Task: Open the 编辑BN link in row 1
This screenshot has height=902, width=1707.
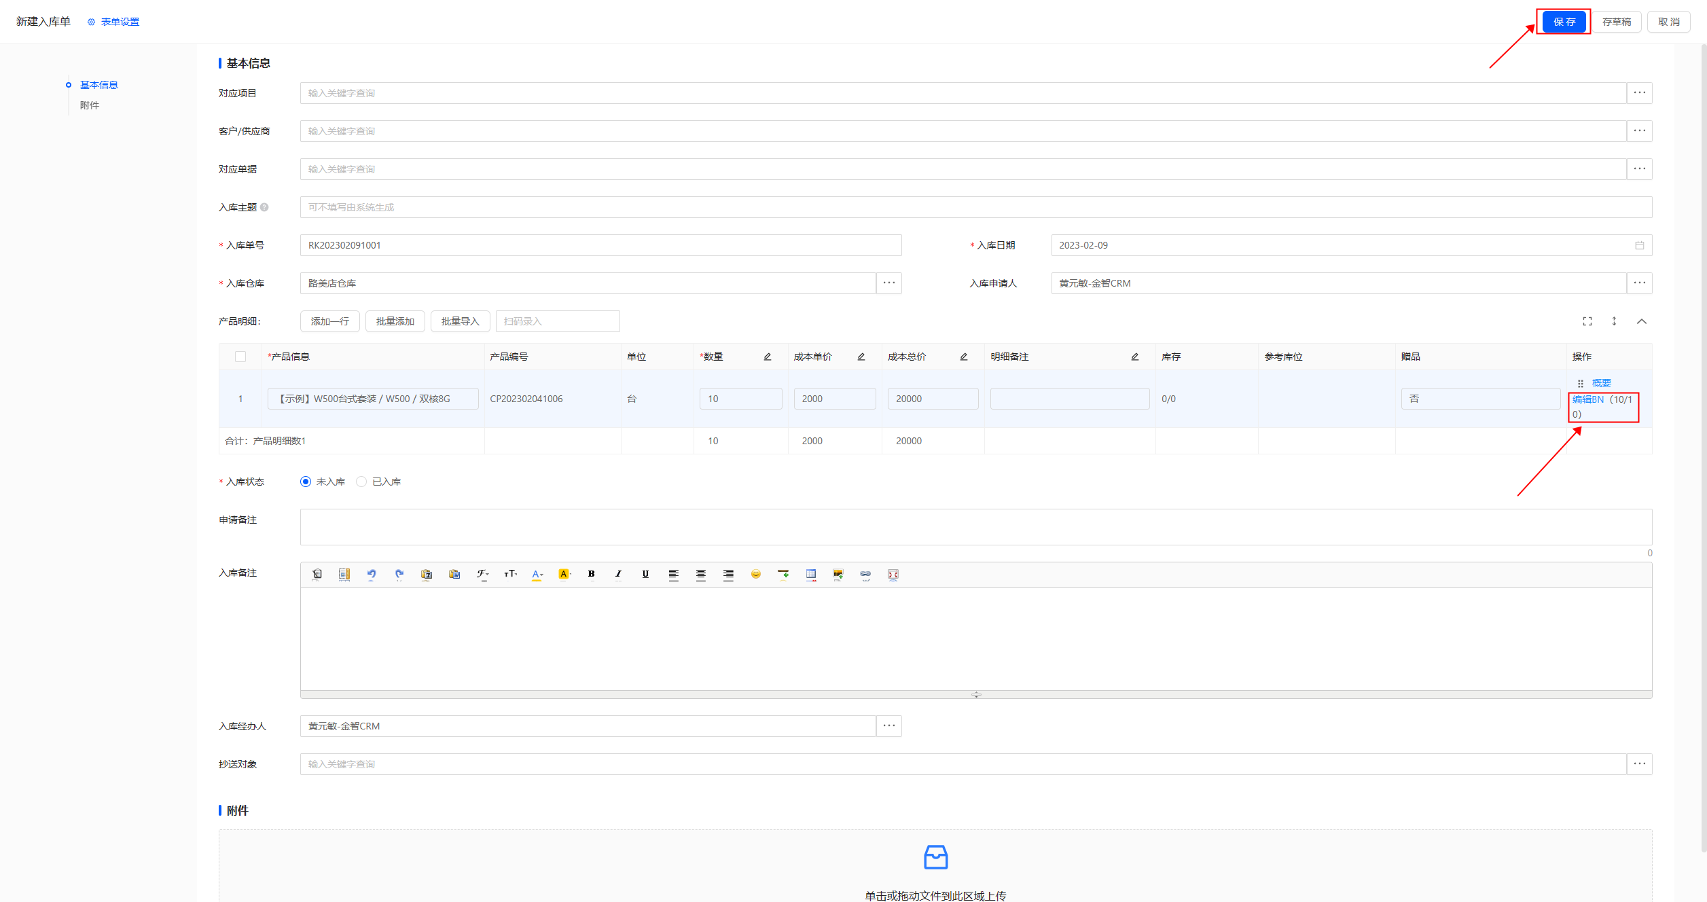Action: pos(1588,400)
